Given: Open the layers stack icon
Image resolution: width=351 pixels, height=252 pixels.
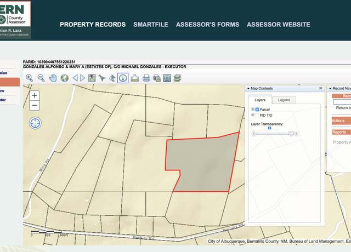Looking at the screenshot, I should [x=177, y=78].
